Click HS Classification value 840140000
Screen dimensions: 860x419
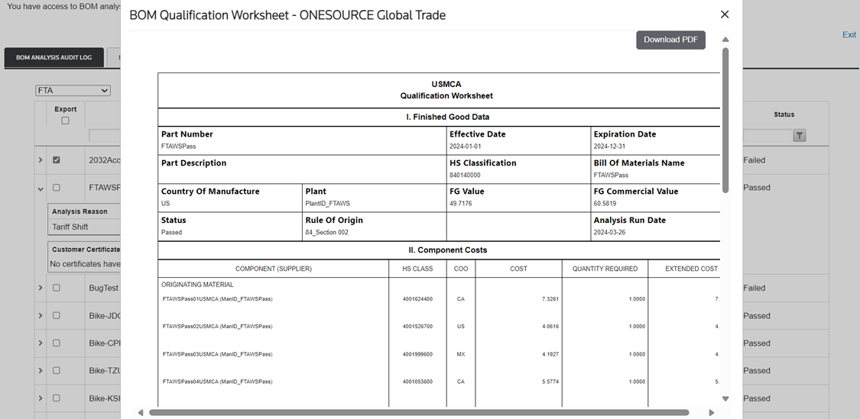(x=465, y=176)
